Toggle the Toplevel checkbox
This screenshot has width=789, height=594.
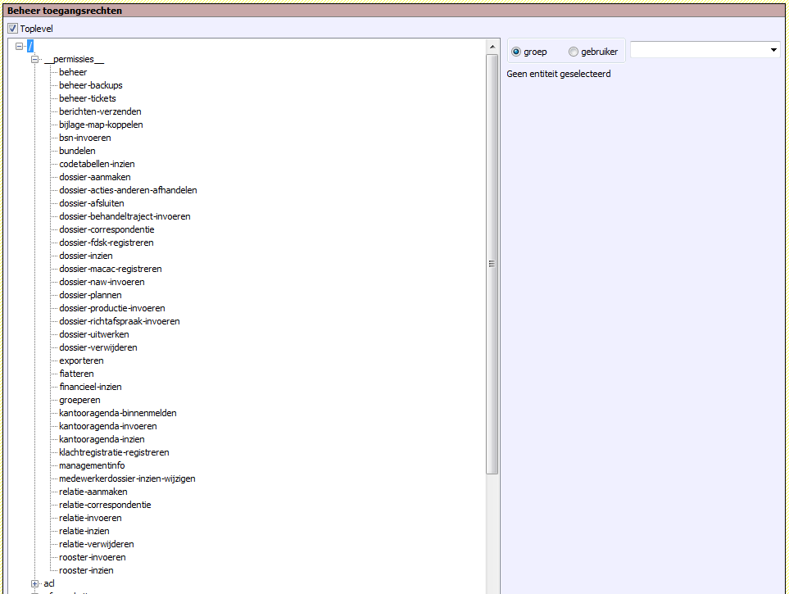(x=13, y=29)
